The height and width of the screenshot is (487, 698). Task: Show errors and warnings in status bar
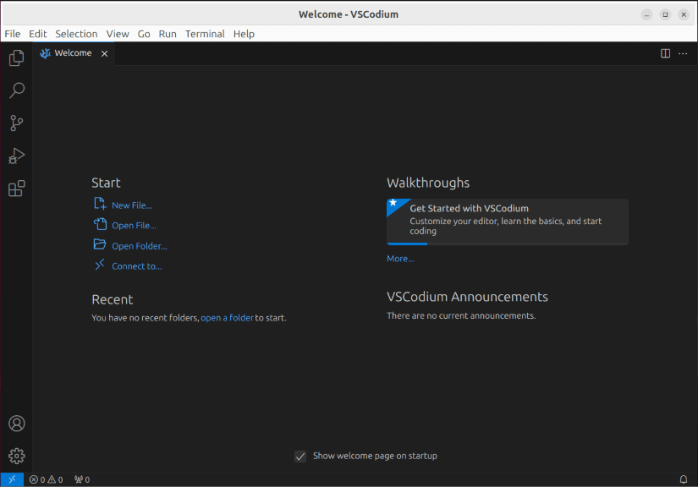tap(46, 479)
